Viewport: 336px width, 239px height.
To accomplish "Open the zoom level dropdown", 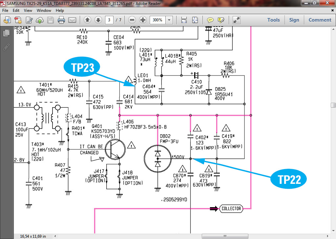I will [169, 20].
